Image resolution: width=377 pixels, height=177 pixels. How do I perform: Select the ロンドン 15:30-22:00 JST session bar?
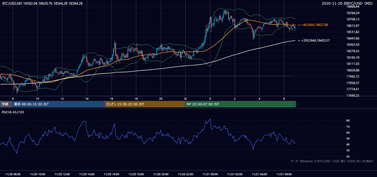coord(145,104)
